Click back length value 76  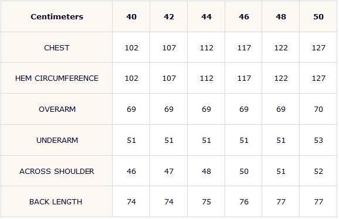244,202
